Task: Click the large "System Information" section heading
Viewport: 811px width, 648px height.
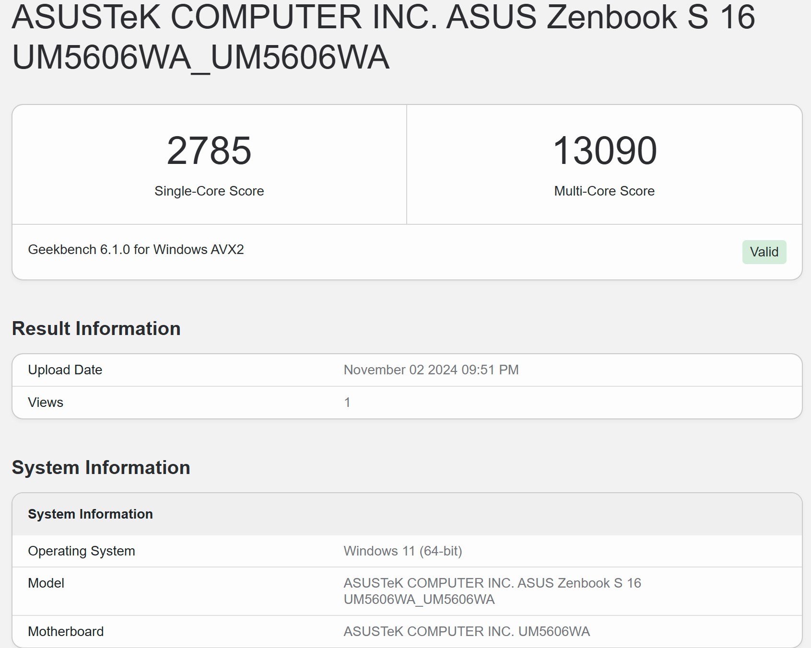Action: click(x=101, y=468)
